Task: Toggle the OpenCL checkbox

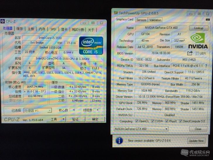Action: pos(137,121)
